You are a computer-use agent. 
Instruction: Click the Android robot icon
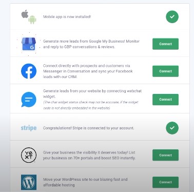point(32,20)
